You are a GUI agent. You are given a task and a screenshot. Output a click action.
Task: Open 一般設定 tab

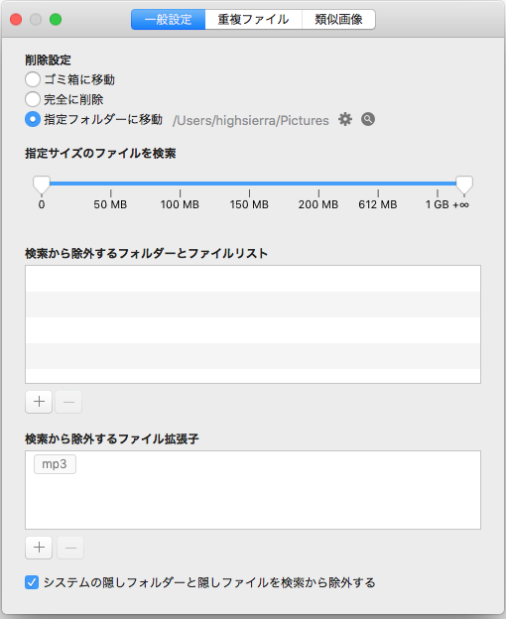coord(168,20)
